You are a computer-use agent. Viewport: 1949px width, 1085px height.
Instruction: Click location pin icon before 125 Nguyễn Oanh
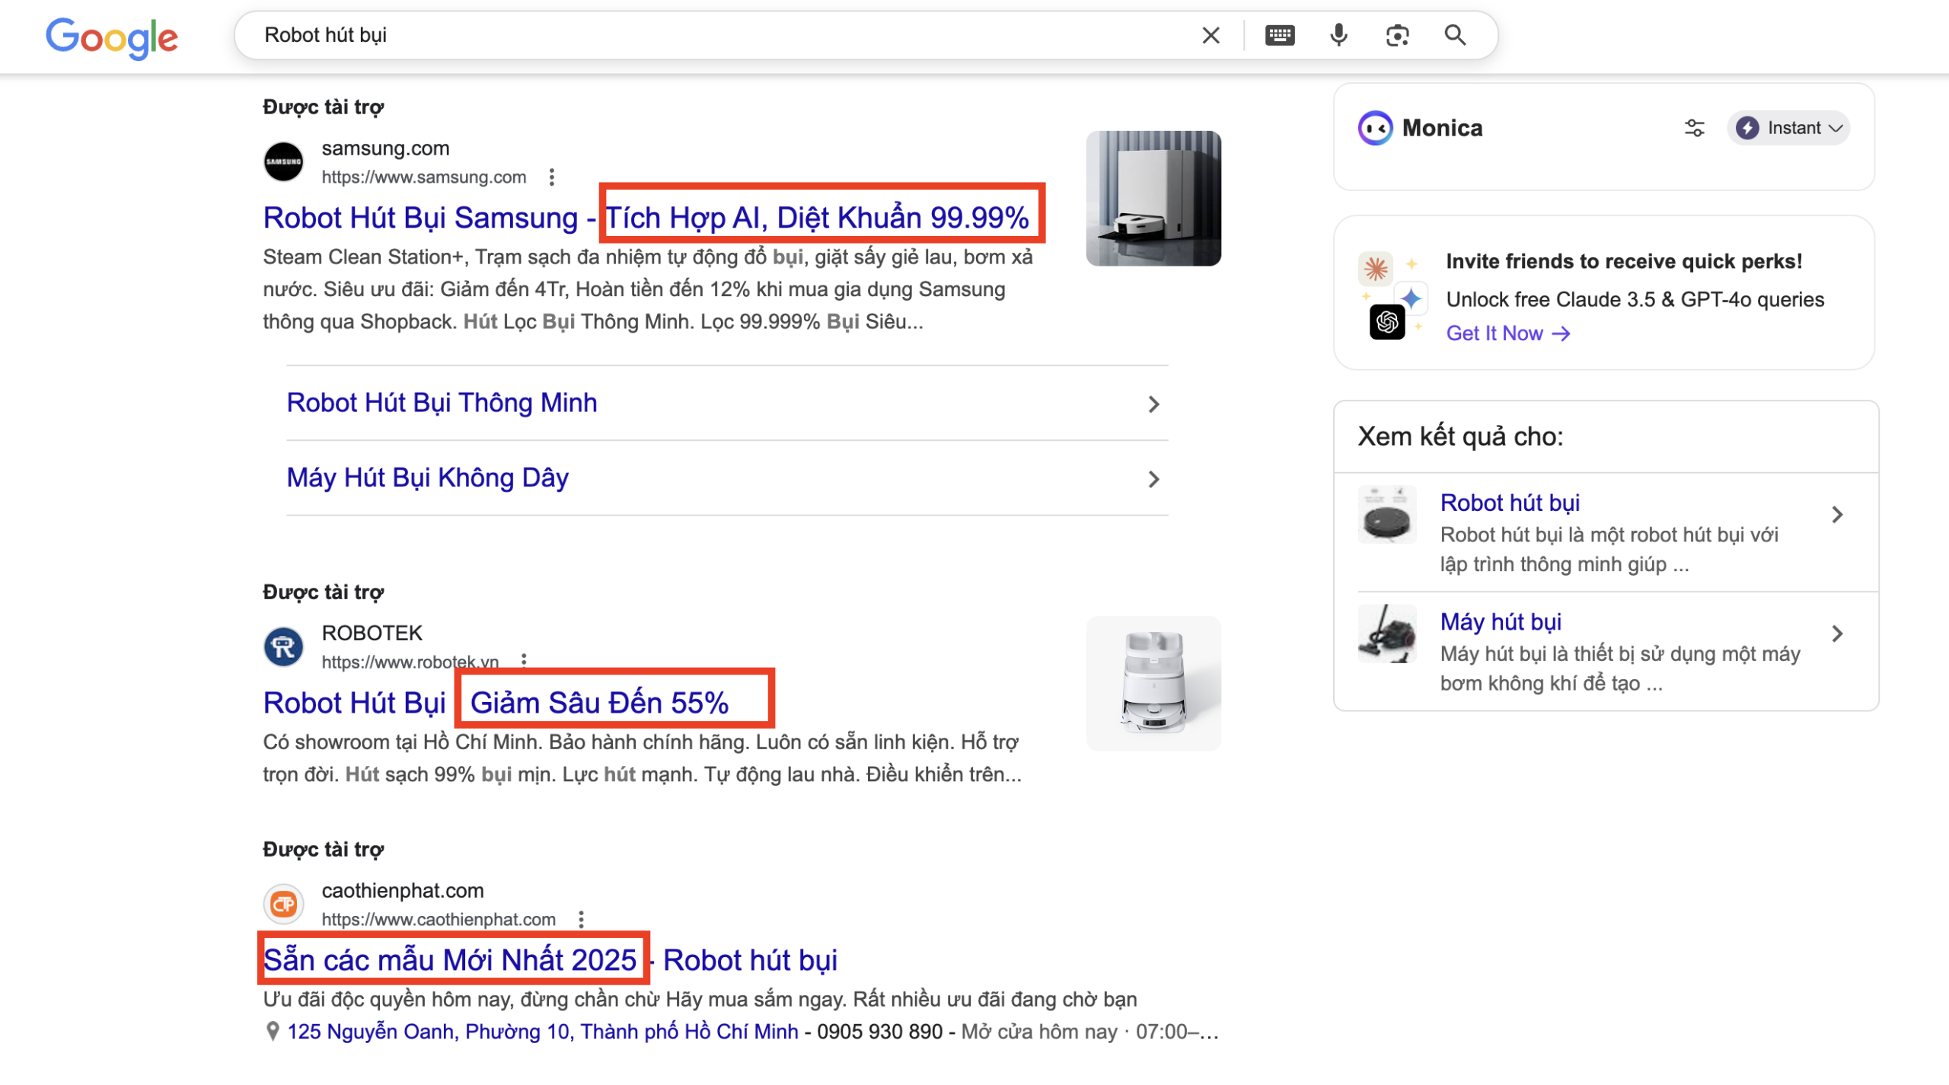[273, 1032]
